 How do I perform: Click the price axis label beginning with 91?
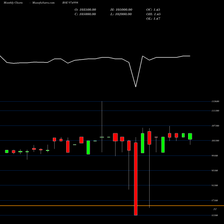pos(215,185)
